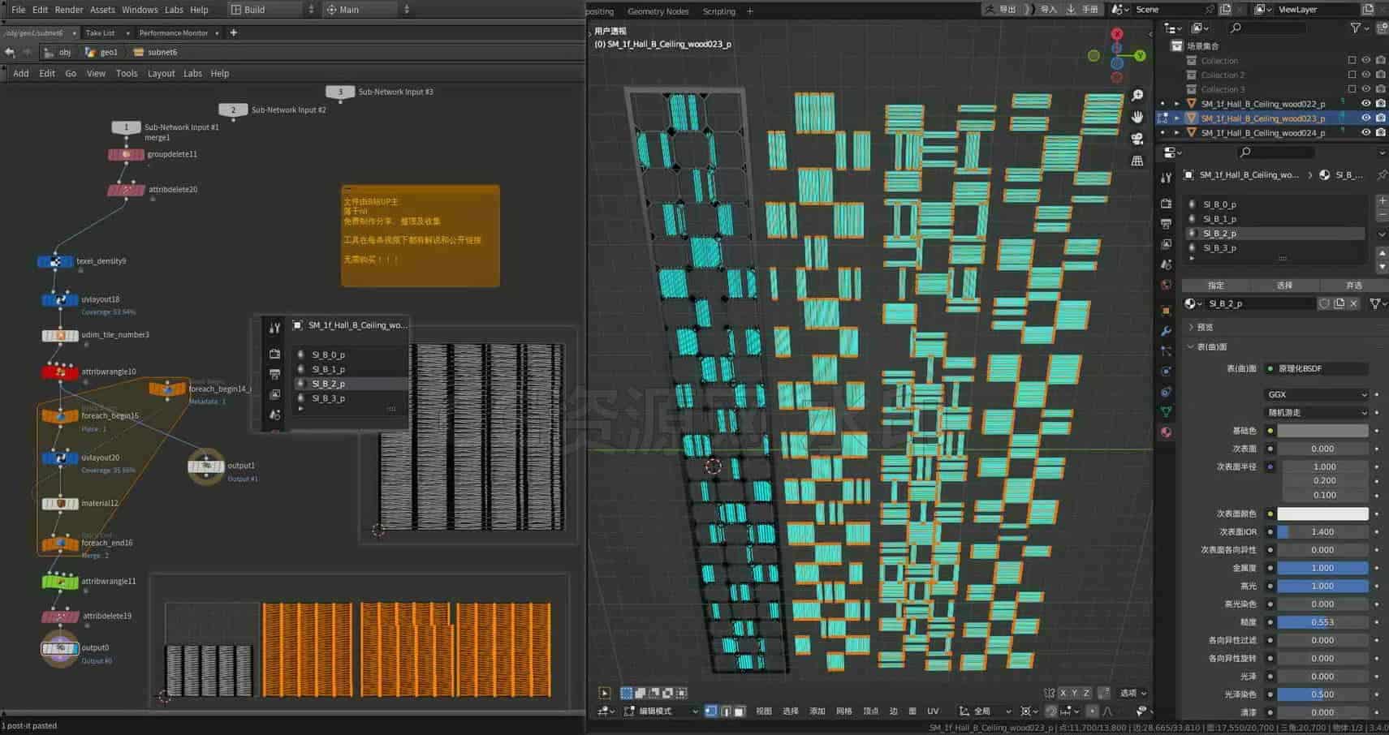The image size is (1389, 735).
Task: Open the 网格 mesh menu
Action: point(843,711)
